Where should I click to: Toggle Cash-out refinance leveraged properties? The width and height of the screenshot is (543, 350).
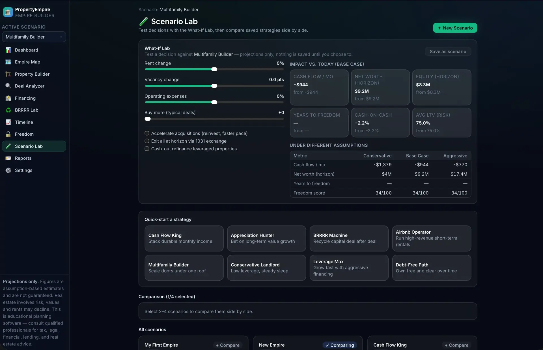[x=147, y=149]
